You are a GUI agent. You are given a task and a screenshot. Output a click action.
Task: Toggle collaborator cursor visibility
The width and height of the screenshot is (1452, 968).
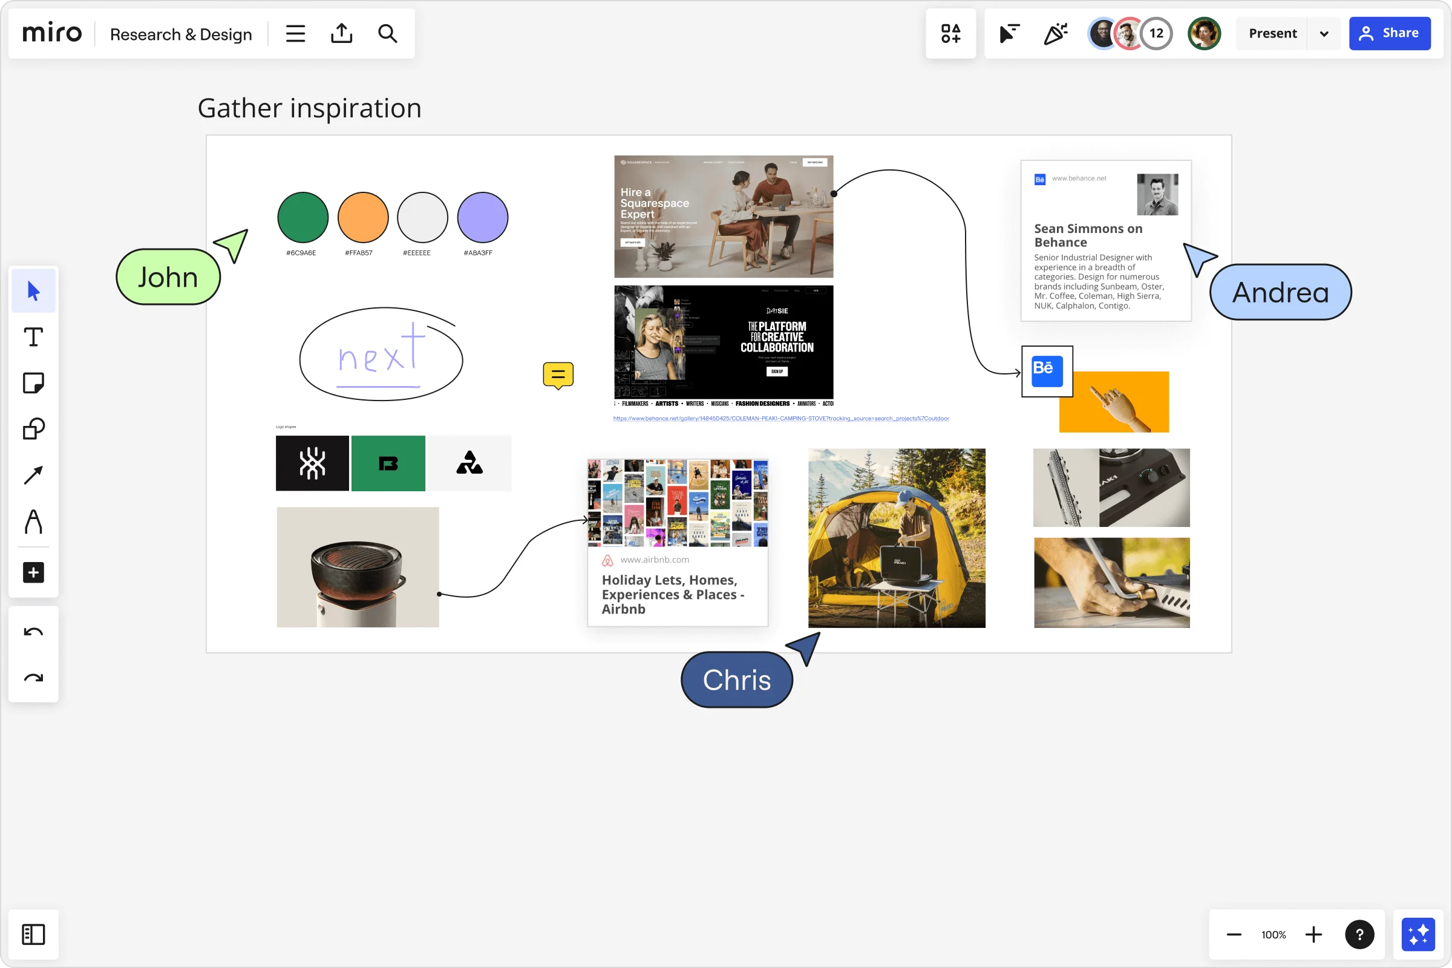point(1009,33)
